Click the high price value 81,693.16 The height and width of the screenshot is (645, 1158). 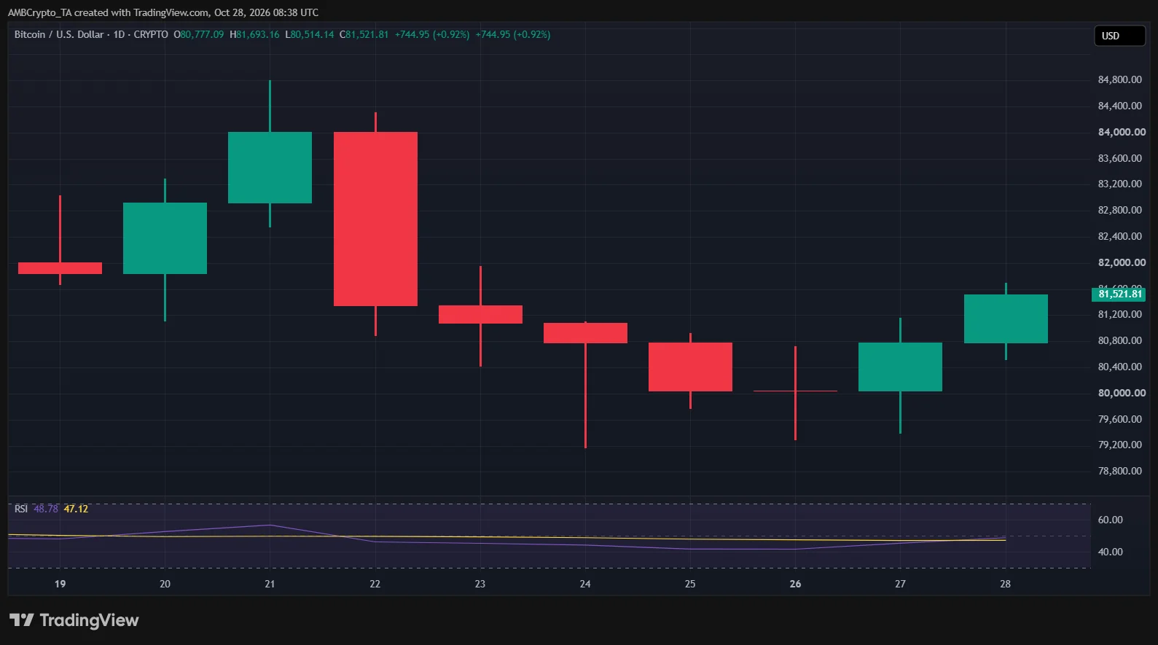[257, 34]
